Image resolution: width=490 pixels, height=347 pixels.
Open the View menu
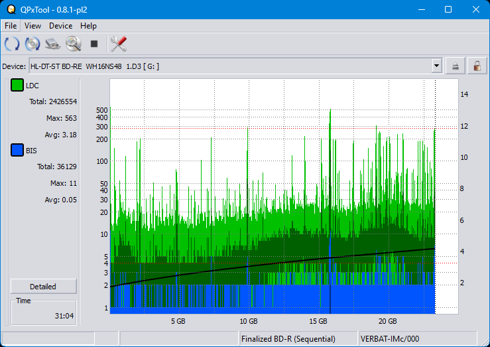[32, 26]
